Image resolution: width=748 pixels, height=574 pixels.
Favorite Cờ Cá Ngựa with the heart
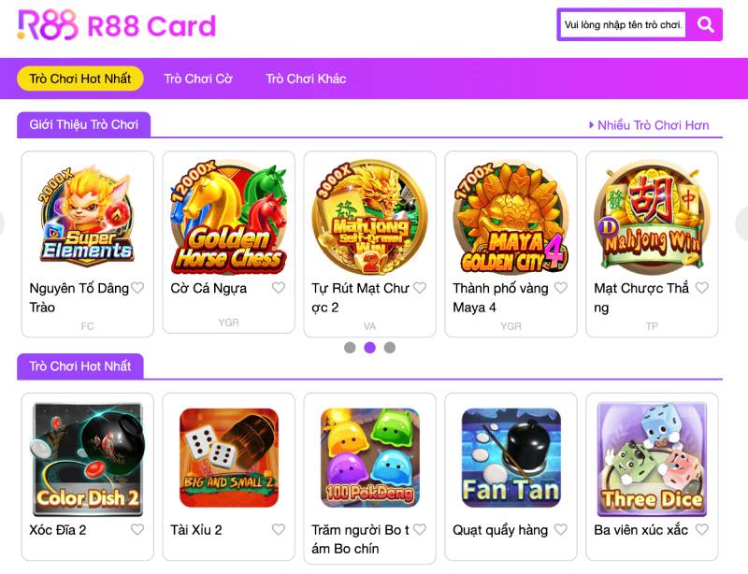point(279,288)
